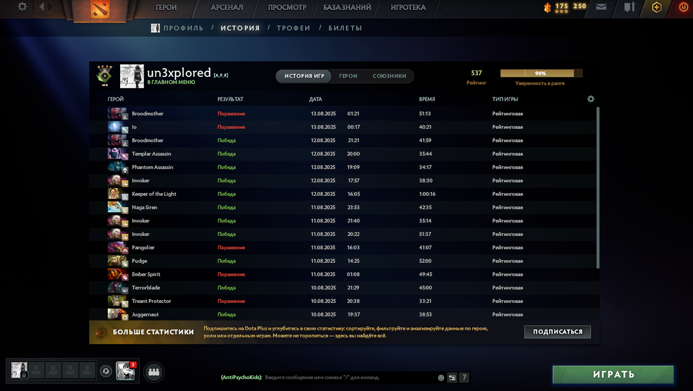Open the Templar Assassin match row
The height and width of the screenshot is (391, 693).
tap(344, 154)
